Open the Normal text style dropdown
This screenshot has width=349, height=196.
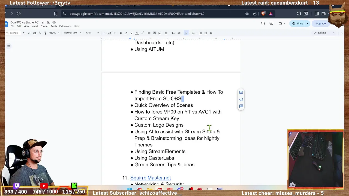(72, 33)
